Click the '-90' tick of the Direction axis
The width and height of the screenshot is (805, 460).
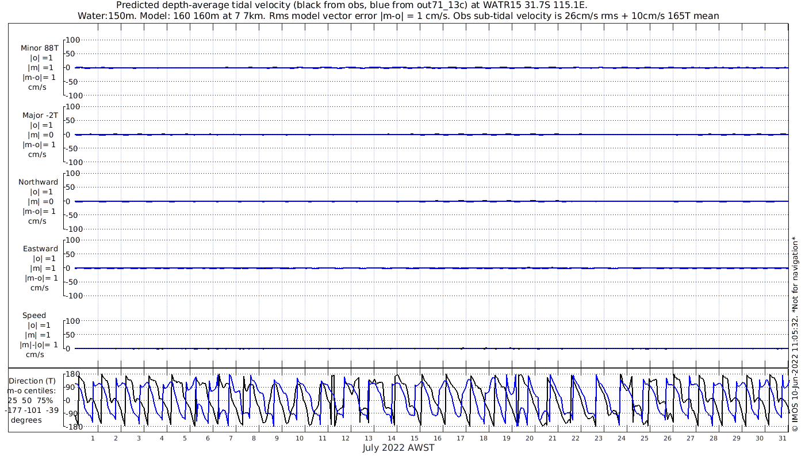(71, 413)
